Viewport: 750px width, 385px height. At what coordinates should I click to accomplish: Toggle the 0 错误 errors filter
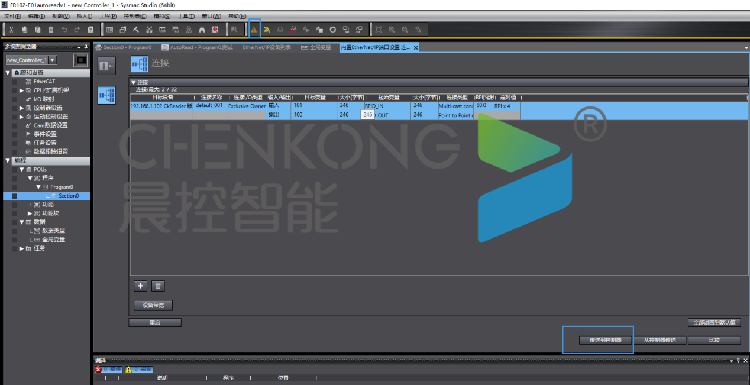[x=109, y=369]
